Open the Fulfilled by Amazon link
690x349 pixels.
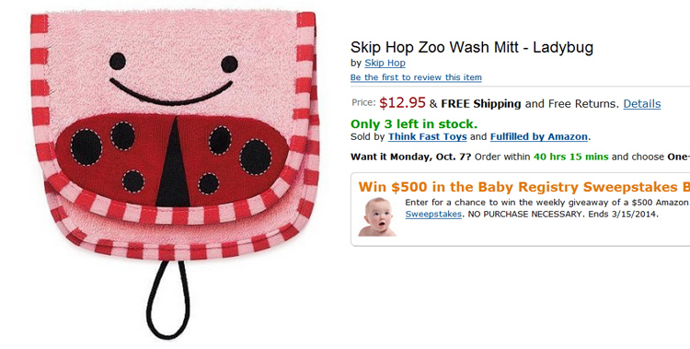pyautogui.click(x=538, y=136)
